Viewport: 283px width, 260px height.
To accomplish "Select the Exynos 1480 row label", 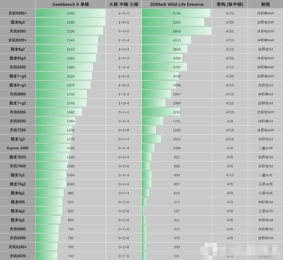I will click(x=18, y=148).
